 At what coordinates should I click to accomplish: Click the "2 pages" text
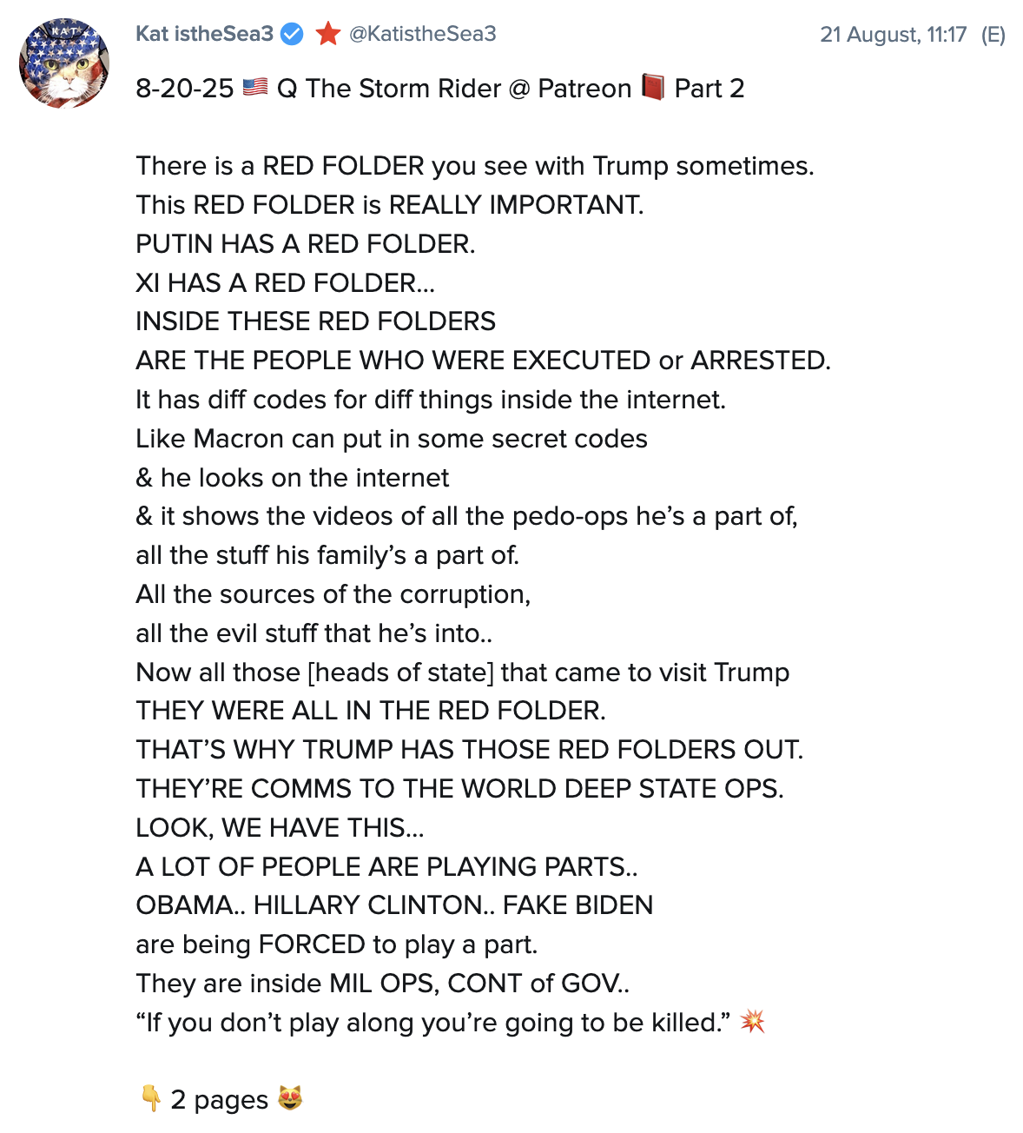click(220, 1100)
